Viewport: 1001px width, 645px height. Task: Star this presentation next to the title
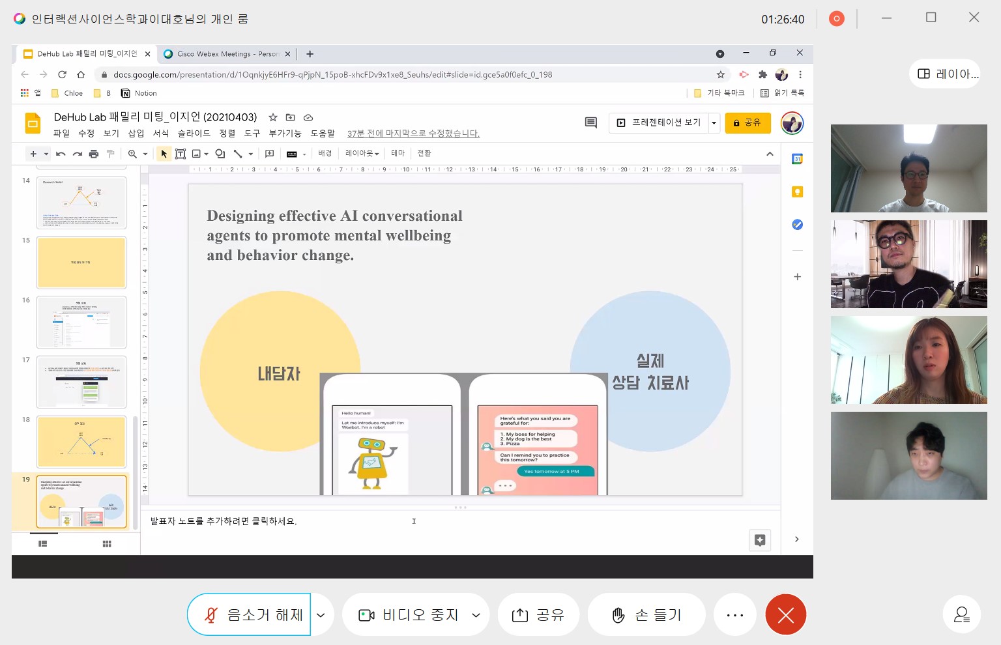[273, 117]
